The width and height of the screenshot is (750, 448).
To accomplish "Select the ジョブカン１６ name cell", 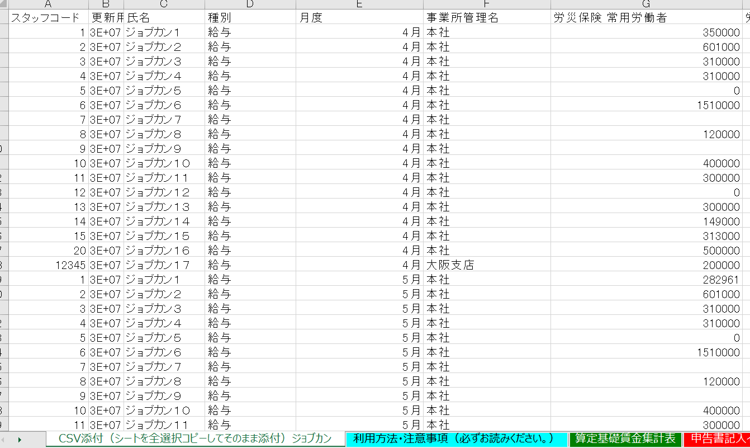I will pyautogui.click(x=164, y=250).
